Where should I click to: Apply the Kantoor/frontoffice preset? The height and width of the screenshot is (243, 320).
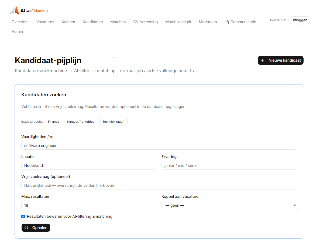tap(81, 122)
